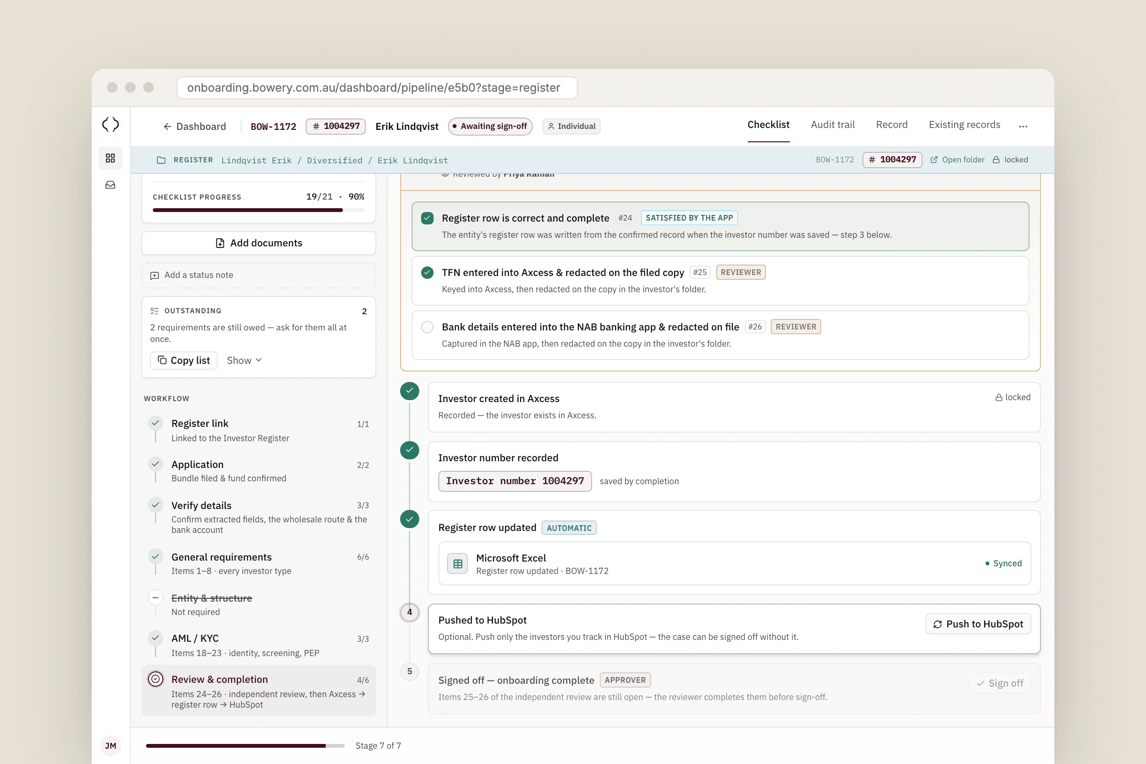
Task: Click the check icon beside Verify details
Action: pyautogui.click(x=156, y=505)
